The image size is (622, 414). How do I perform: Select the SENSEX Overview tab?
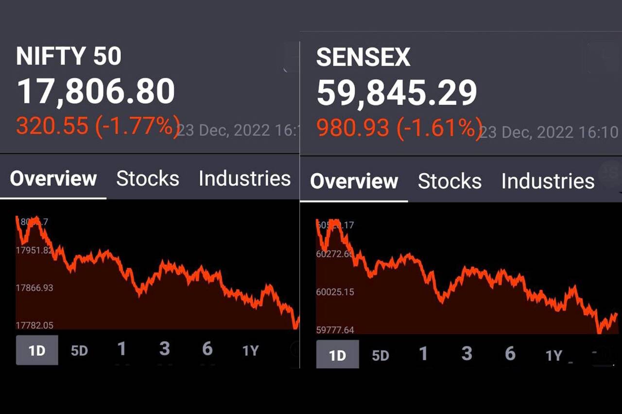point(354,182)
